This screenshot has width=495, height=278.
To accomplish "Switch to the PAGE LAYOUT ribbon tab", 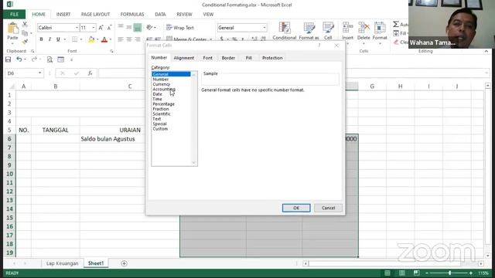I will point(95,15).
